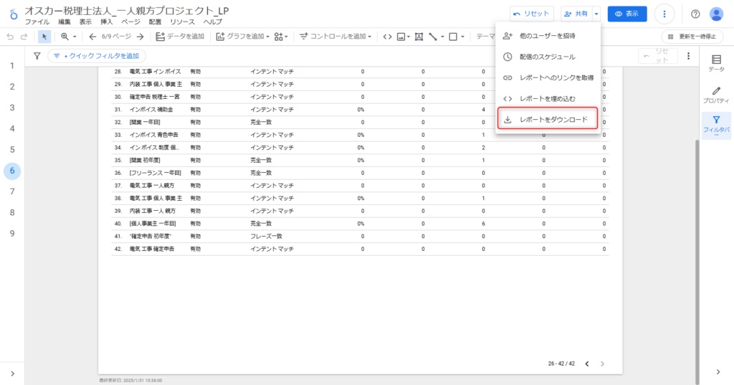This screenshot has width=734, height=385.
Task: Go to next page with right arrow
Action: tap(140, 36)
